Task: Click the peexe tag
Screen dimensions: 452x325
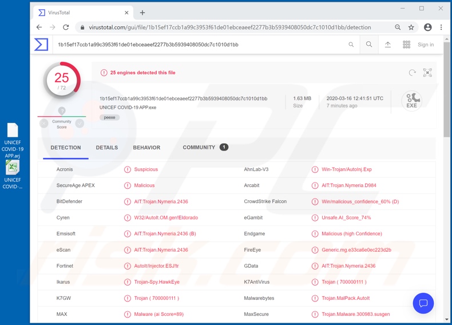Action: 109,117
